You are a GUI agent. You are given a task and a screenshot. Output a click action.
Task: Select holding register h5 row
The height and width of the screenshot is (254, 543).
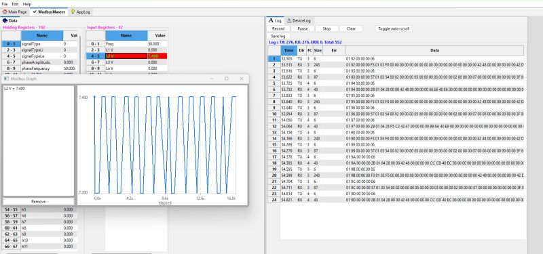(x=39, y=209)
